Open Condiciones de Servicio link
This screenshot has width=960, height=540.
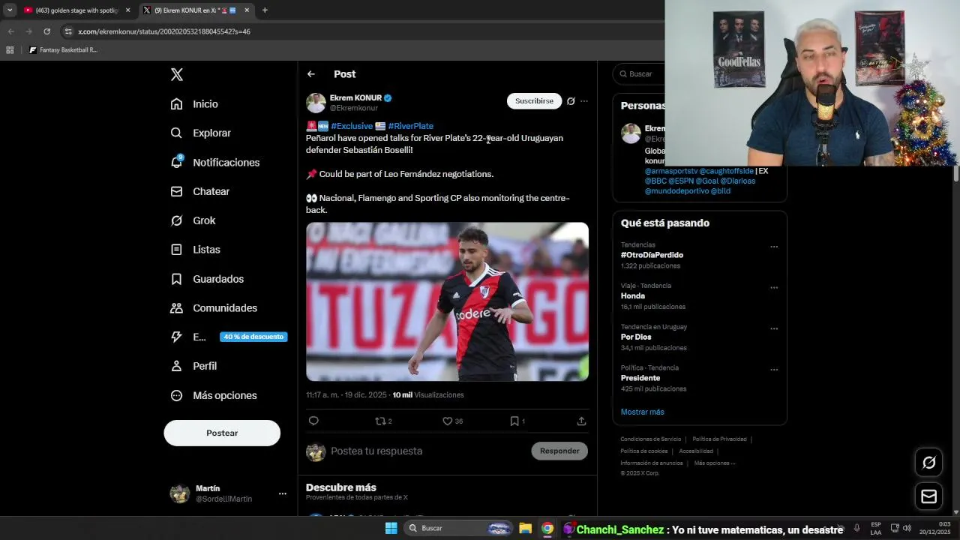[650, 439]
